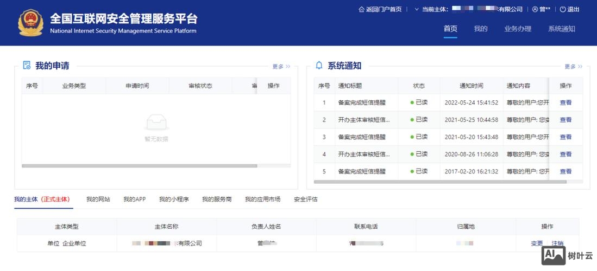Click 开办主体审核短信 title in row 4

[364, 154]
